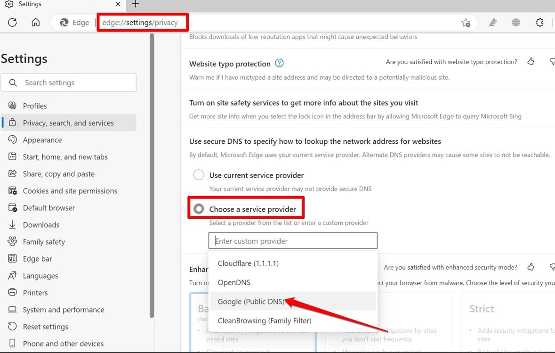Click the Enter custom provider field
The image size is (555, 353).
[x=293, y=241]
